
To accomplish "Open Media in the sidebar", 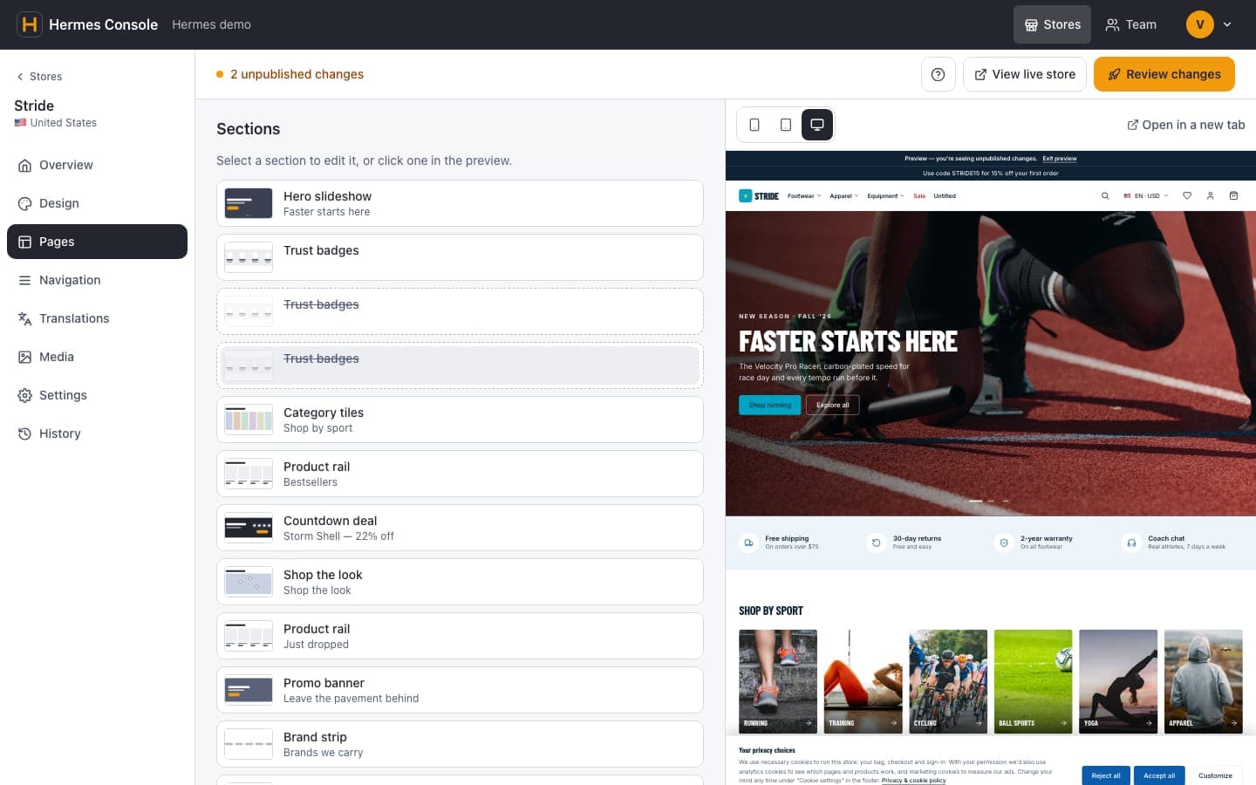I will pyautogui.click(x=97, y=357).
